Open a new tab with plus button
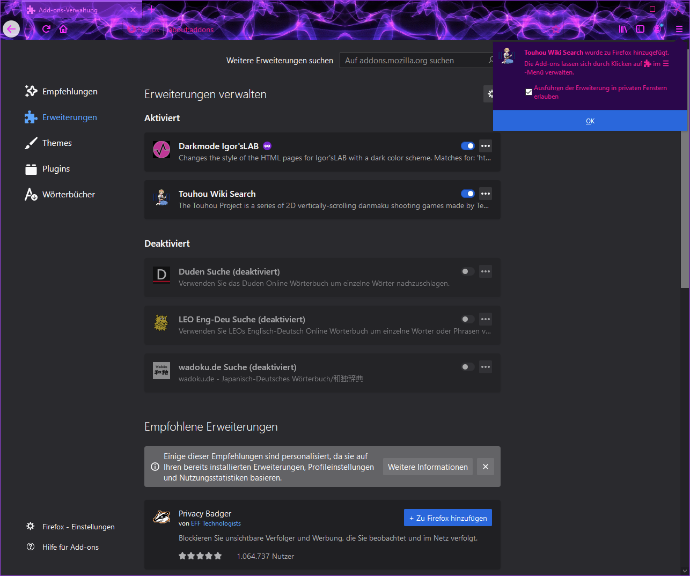This screenshot has width=690, height=576. pos(151,9)
